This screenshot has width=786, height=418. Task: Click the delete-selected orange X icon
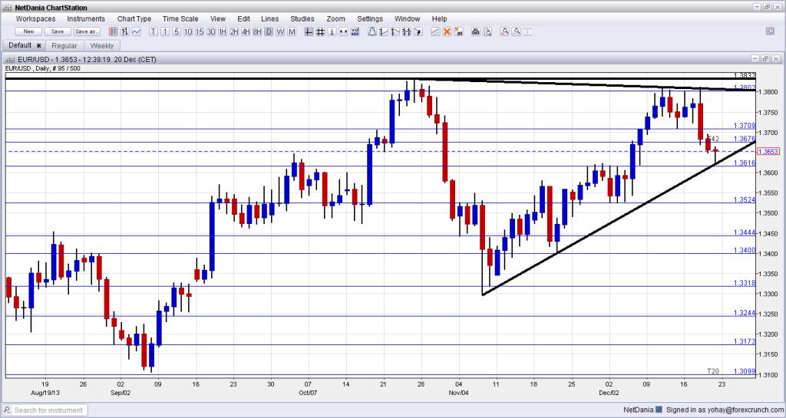447,31
